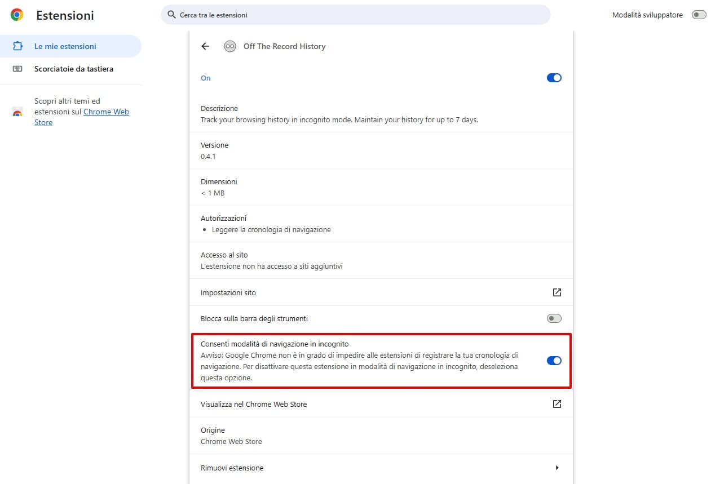
Task: Click the 'Origine' heading
Action: click(213, 430)
